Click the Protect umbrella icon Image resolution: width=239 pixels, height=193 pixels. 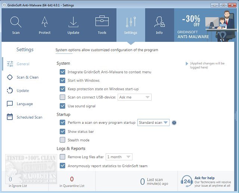pyautogui.click(x=44, y=22)
